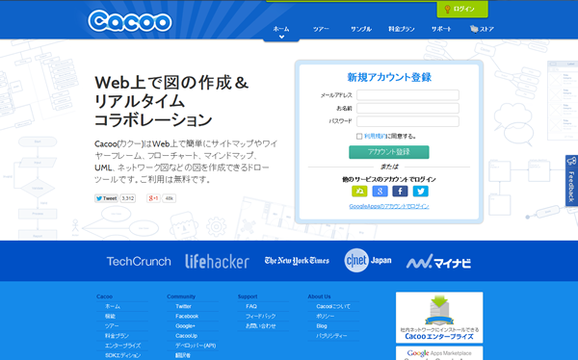Click the cnet Japan logo

pyautogui.click(x=368, y=261)
